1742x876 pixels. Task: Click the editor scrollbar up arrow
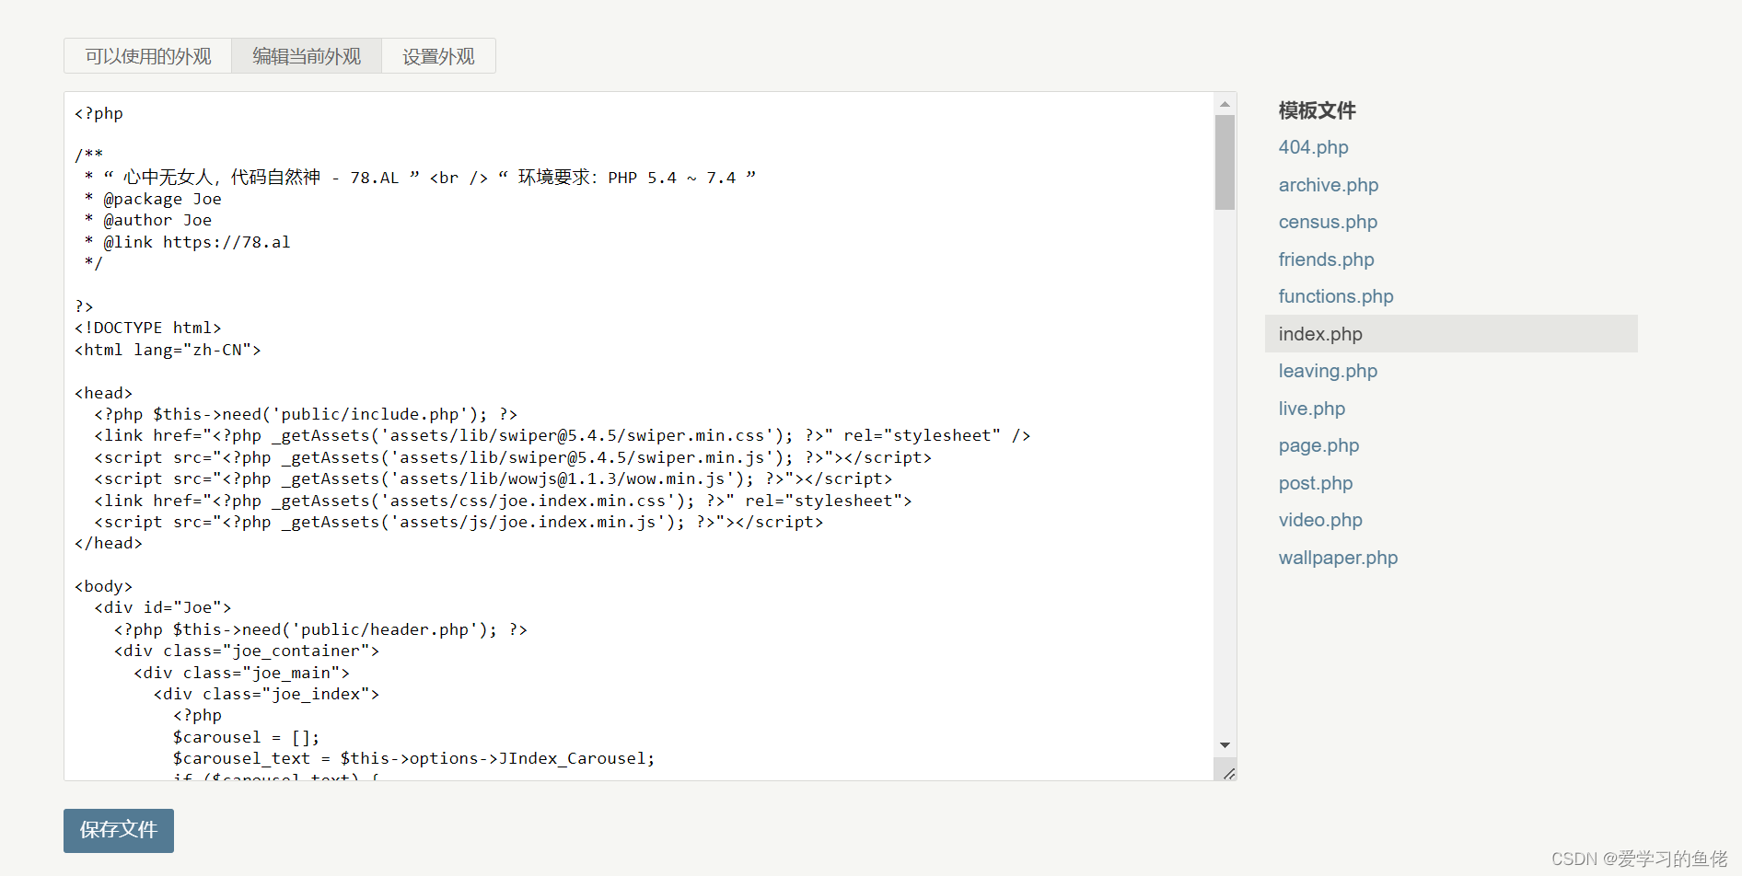[x=1225, y=104]
